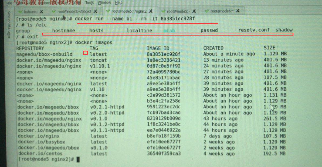Open the Window menu

coord(104,3)
